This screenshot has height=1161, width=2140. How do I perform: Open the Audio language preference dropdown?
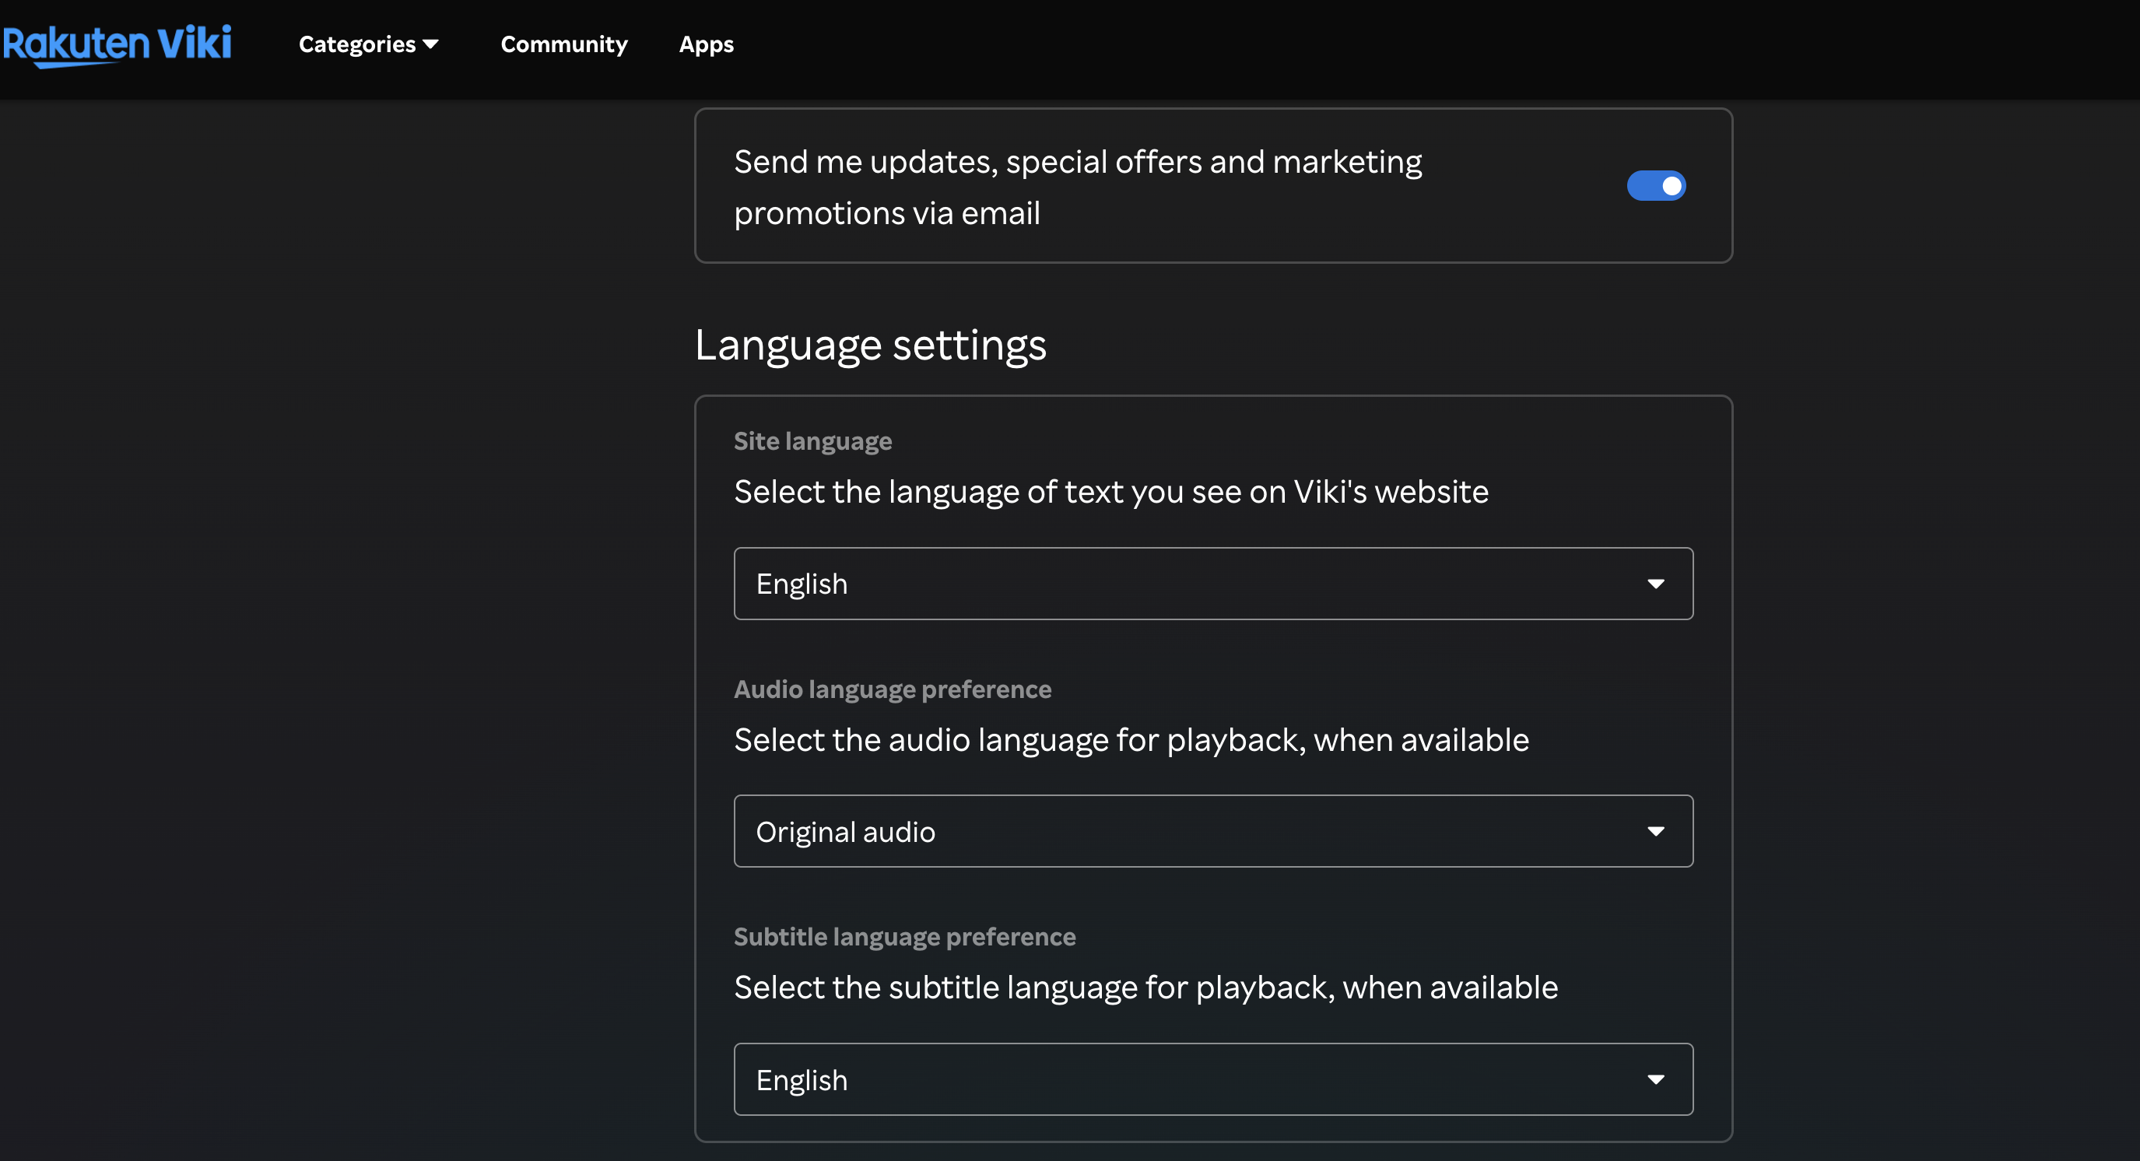click(1213, 830)
